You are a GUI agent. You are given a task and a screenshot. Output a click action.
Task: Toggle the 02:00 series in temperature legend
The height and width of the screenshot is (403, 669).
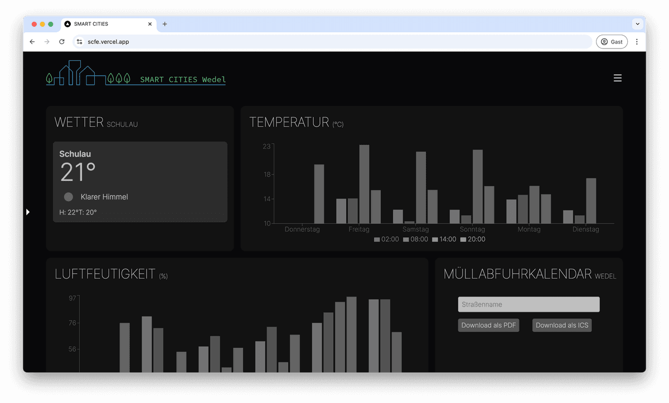pos(386,239)
